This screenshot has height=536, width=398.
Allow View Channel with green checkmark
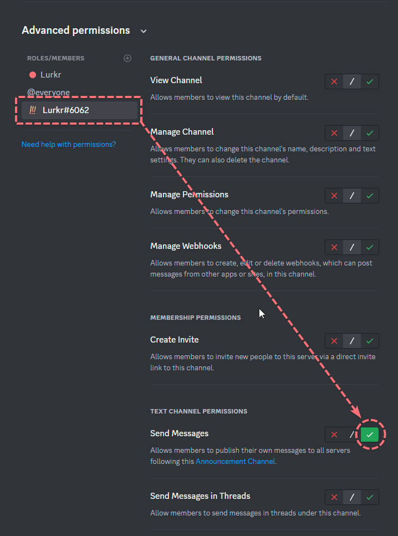[x=370, y=81]
